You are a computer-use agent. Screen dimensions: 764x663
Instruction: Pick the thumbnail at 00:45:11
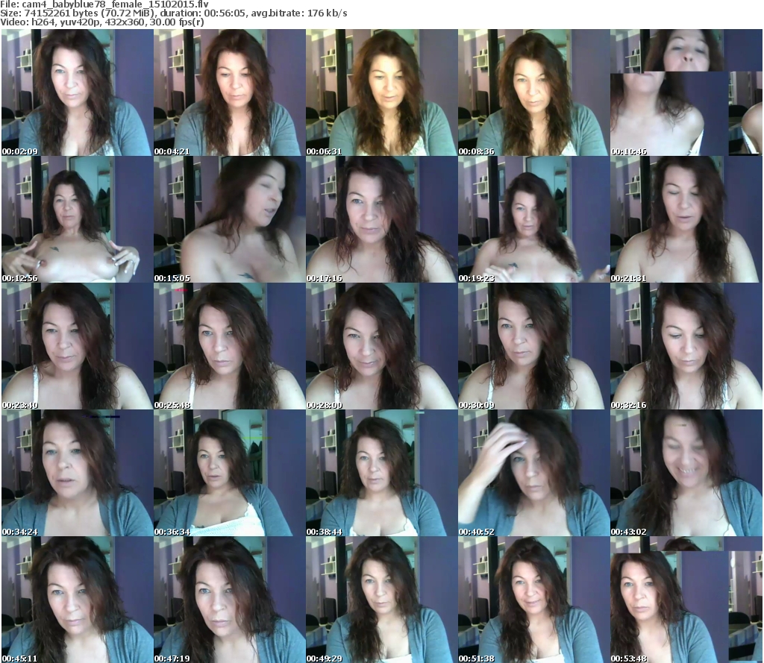click(x=78, y=600)
